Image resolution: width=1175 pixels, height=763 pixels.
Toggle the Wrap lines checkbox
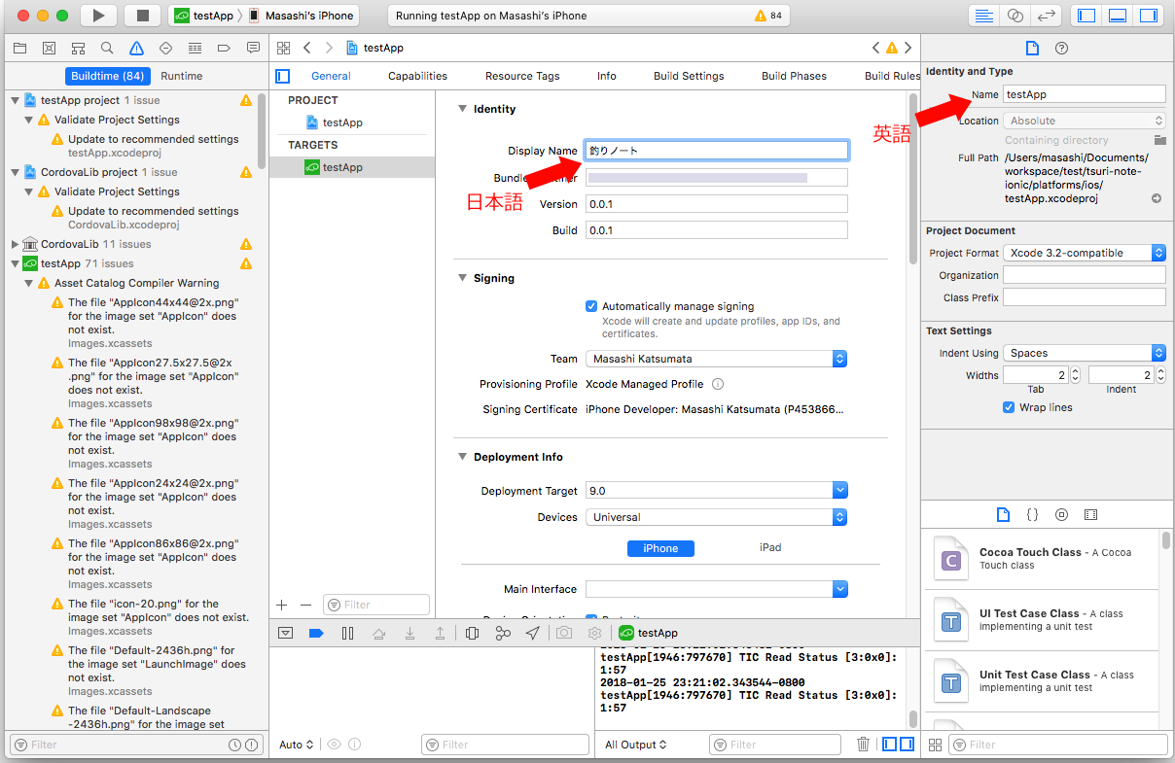[1009, 407]
